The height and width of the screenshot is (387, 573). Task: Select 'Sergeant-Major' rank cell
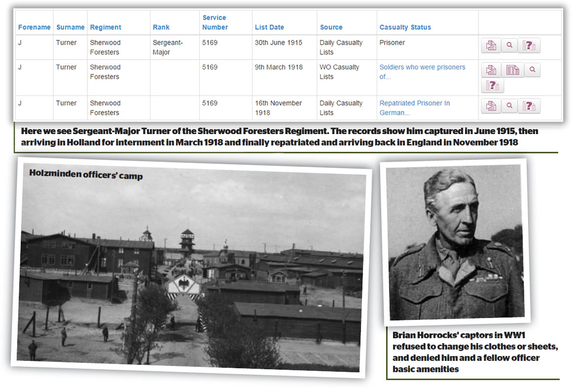[168, 47]
